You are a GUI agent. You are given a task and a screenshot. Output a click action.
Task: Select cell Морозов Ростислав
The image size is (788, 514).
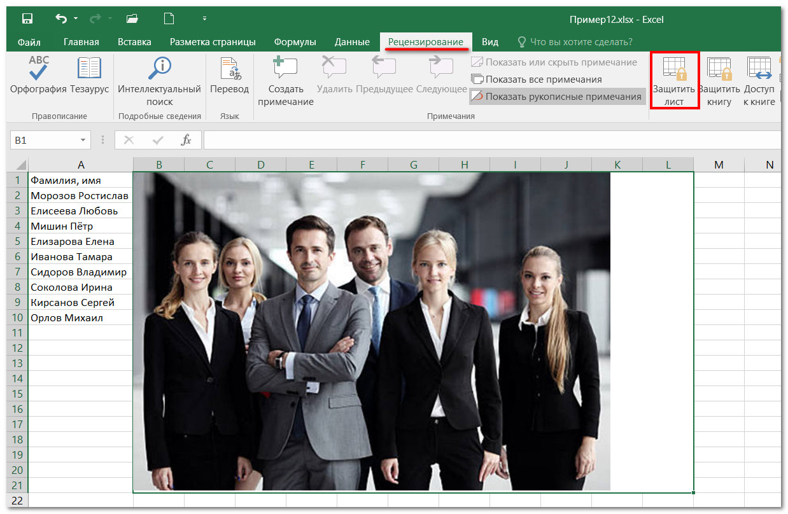click(x=81, y=195)
